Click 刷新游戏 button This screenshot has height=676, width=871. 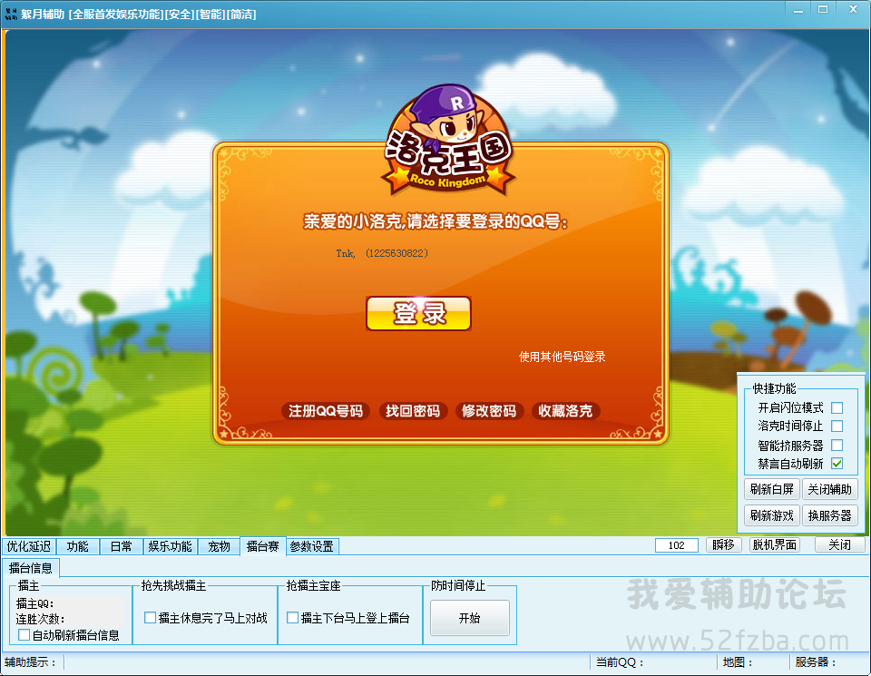coord(771,515)
